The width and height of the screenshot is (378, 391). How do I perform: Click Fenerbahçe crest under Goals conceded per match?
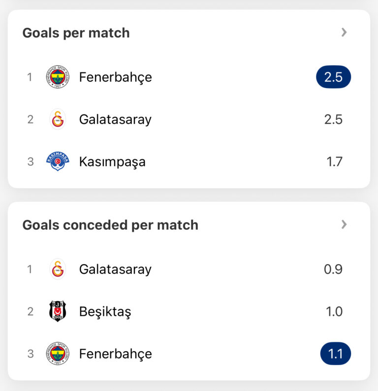tap(58, 354)
